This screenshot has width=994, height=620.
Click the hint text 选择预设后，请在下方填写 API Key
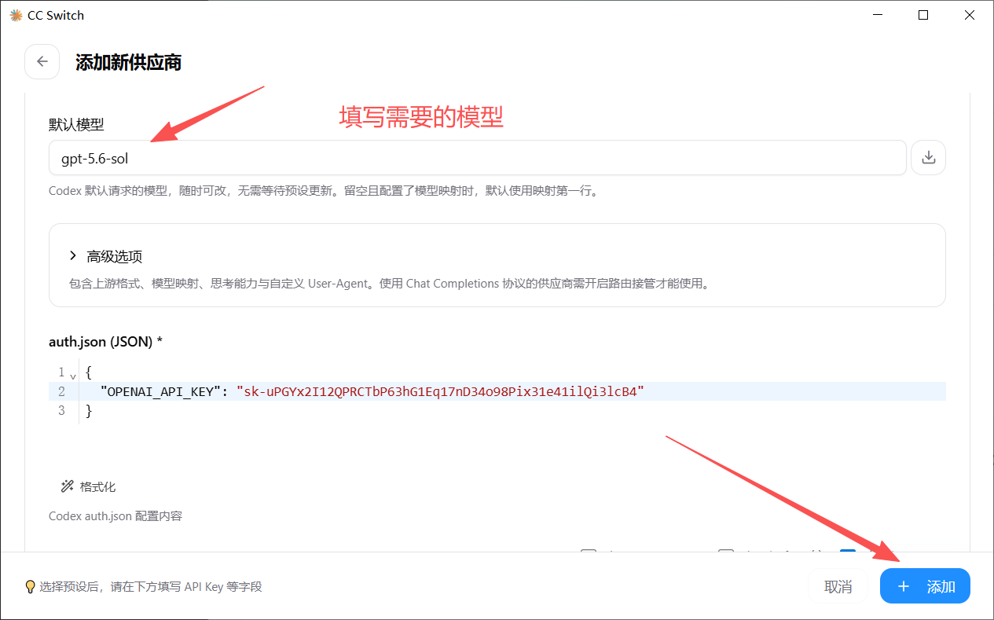151,586
